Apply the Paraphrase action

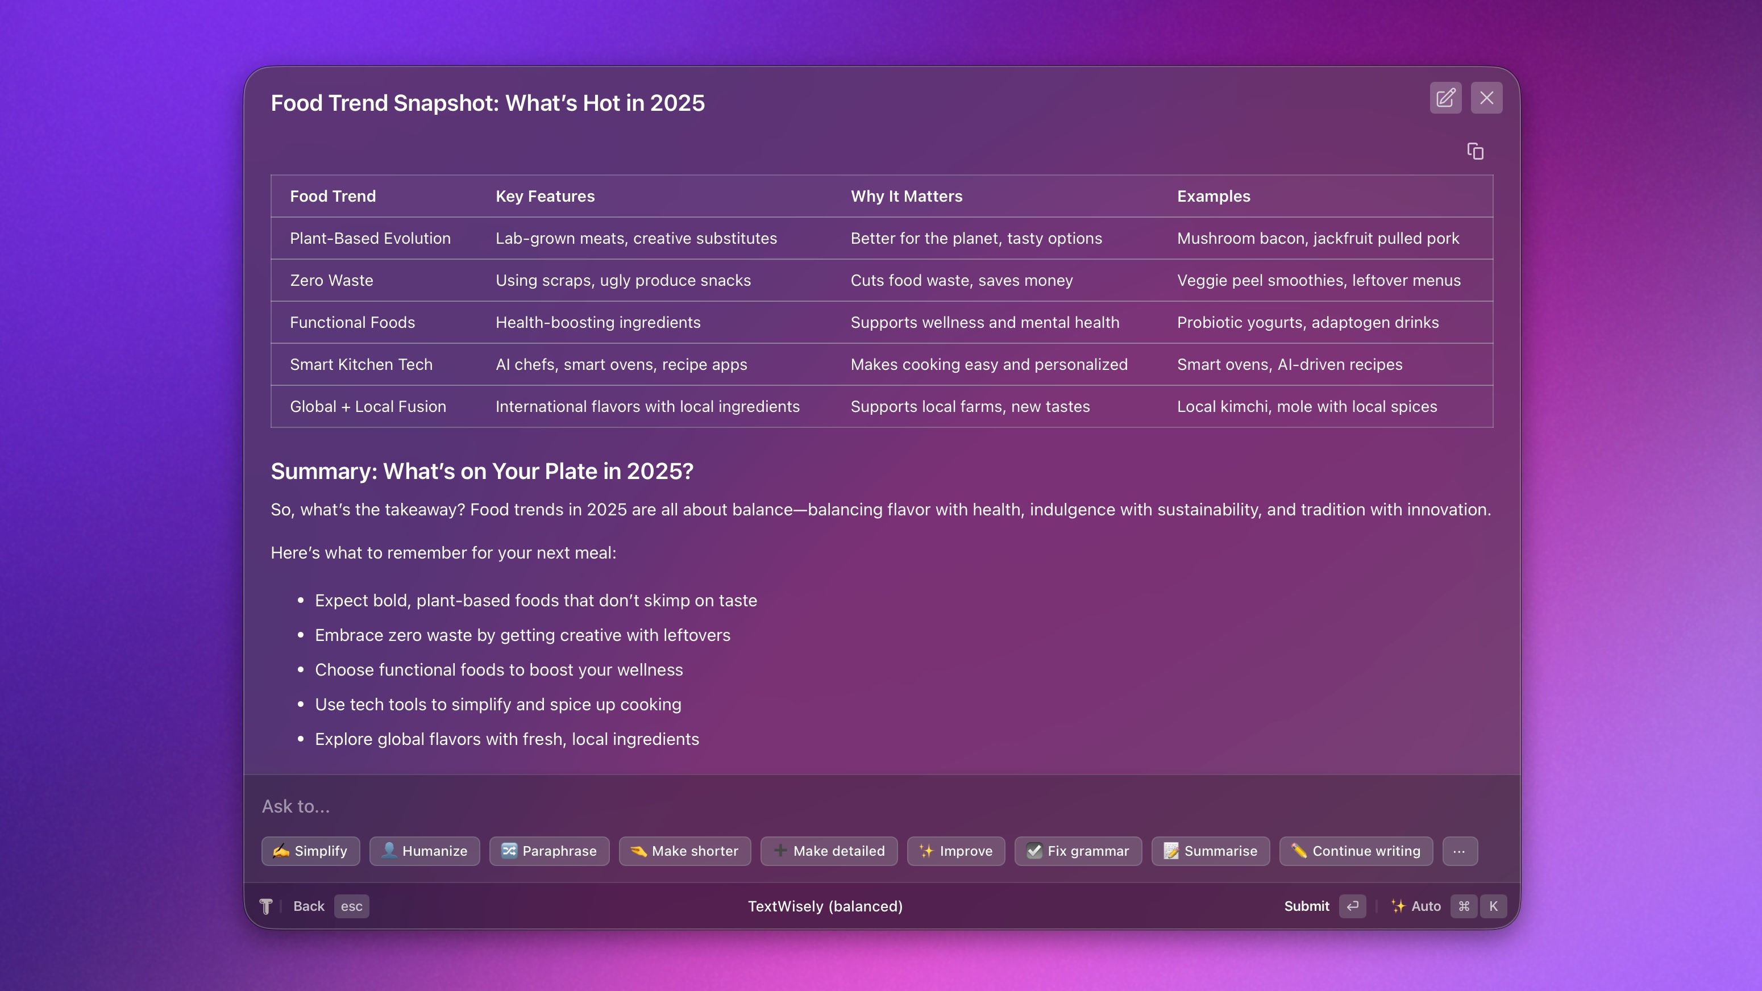pyautogui.click(x=548, y=851)
